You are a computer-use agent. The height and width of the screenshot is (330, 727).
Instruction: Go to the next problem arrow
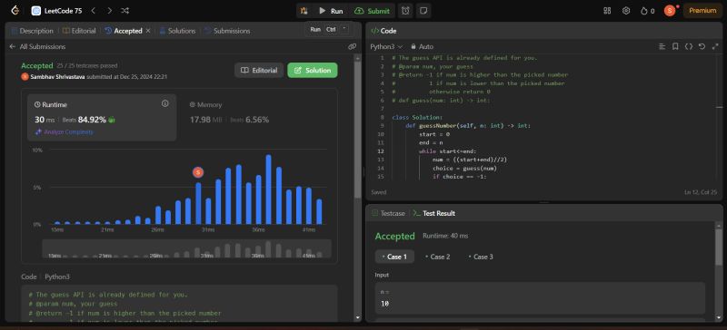(109, 10)
